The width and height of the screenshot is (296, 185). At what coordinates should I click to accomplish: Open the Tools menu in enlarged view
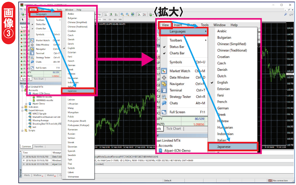tap(205, 25)
